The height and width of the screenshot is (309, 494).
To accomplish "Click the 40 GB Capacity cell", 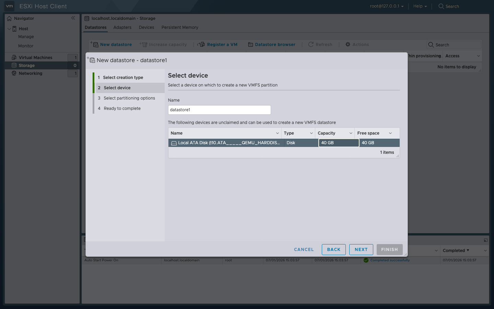I will [x=339, y=143].
